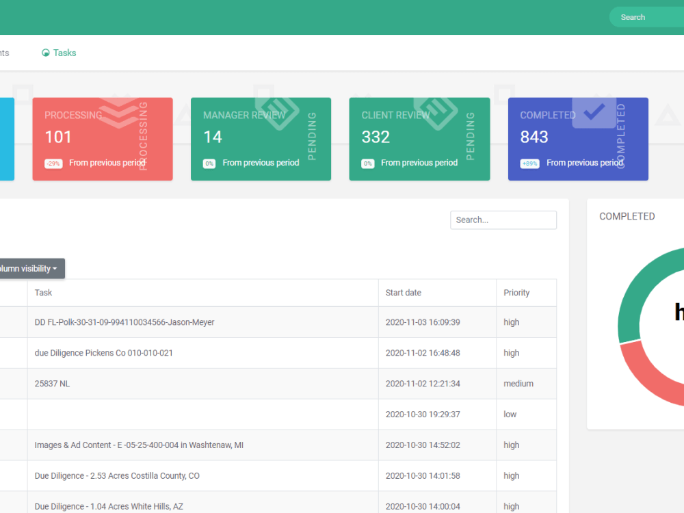Click the 0% badge on the Manager Review card
This screenshot has width=684, height=513.
209,163
